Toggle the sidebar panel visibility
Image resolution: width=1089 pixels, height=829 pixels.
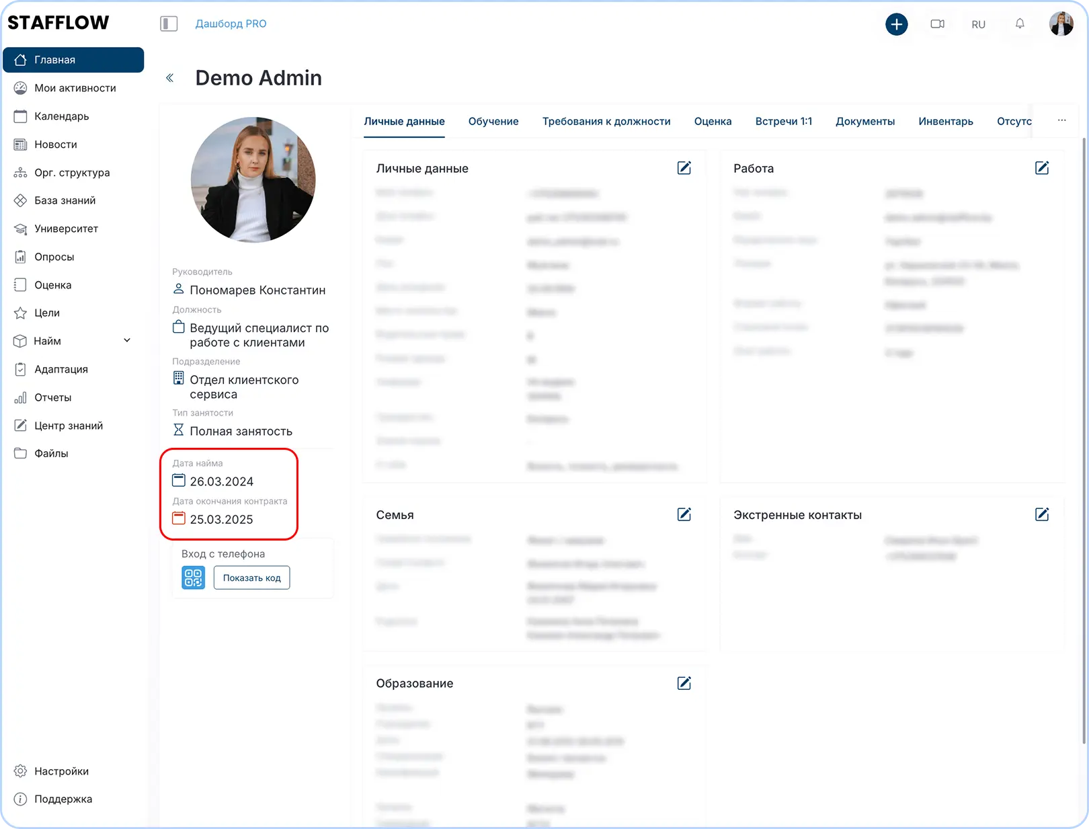tap(169, 24)
